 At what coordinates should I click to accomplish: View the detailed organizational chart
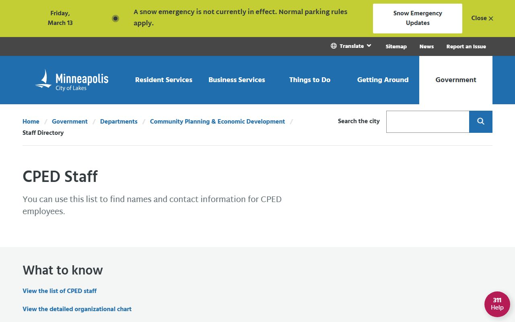pos(77,309)
